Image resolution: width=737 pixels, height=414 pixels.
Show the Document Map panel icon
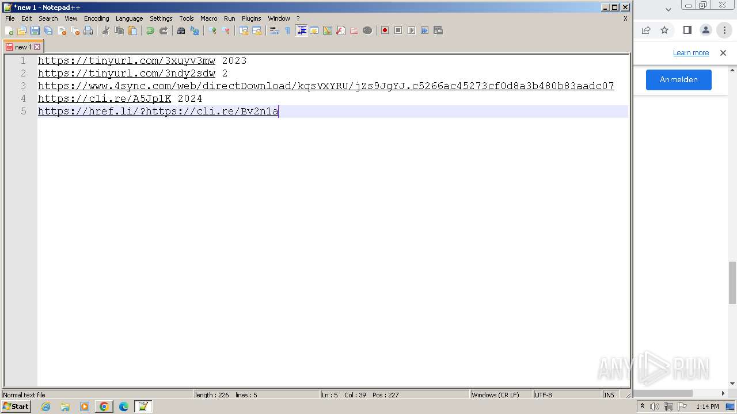(328, 30)
